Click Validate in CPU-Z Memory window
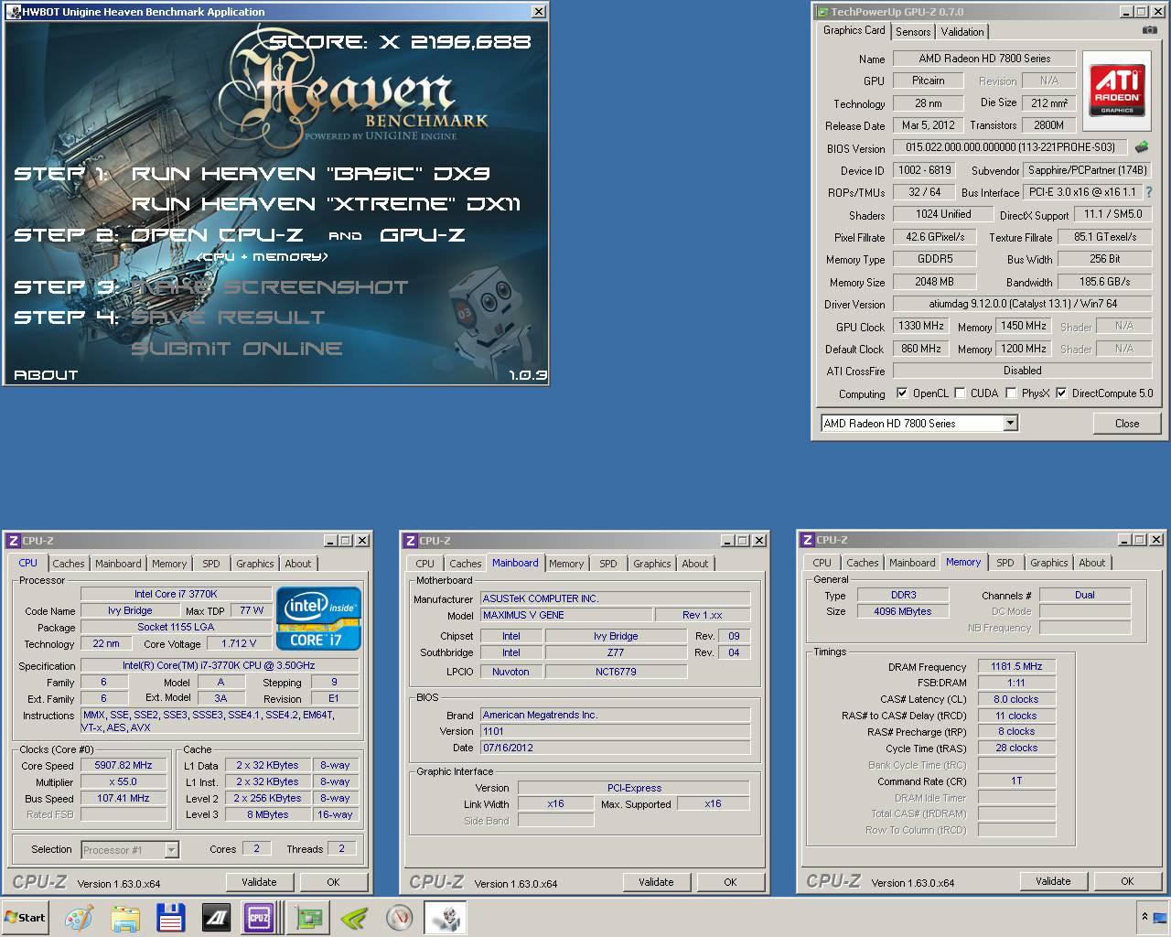 [1053, 881]
